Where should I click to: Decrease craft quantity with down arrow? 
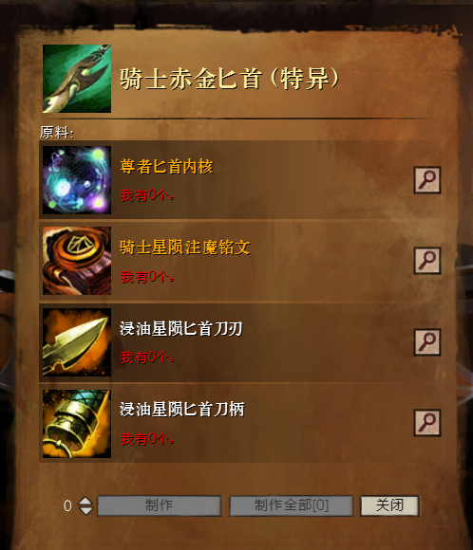pyautogui.click(x=85, y=511)
